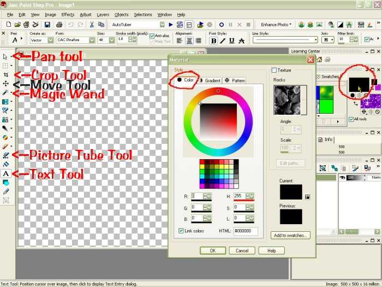
Task: Toggle the Anti-alias checkbox
Action: tap(152, 36)
